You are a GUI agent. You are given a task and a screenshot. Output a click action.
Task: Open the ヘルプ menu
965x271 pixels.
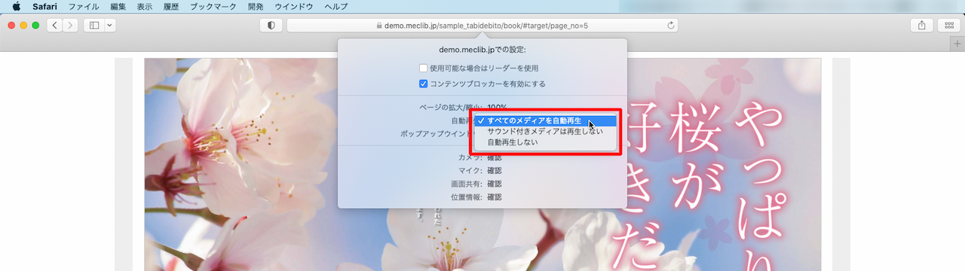coord(335,6)
